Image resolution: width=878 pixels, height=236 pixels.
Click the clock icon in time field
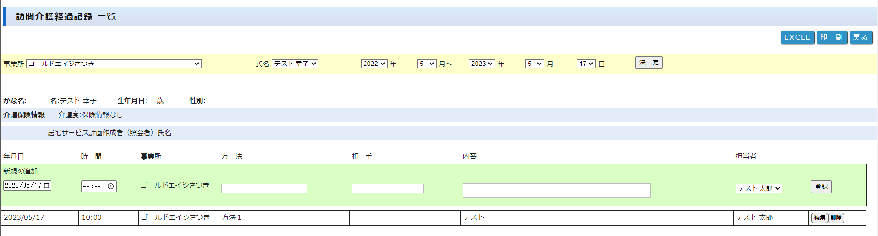pyautogui.click(x=111, y=186)
